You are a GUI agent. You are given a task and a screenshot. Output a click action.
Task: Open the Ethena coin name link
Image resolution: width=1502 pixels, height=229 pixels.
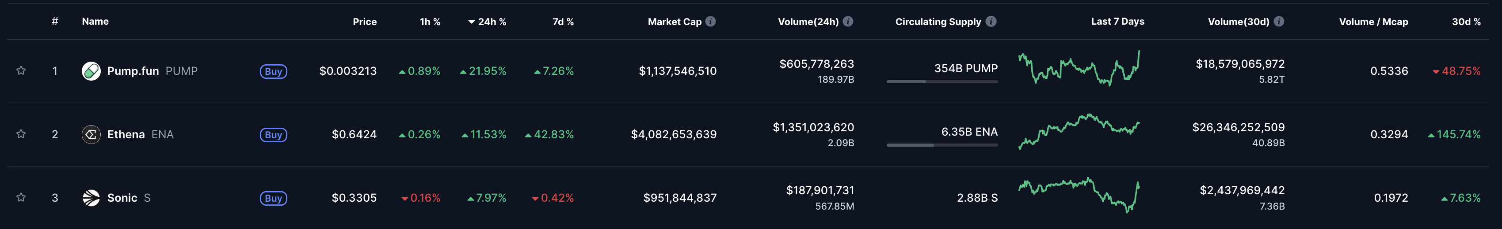click(x=126, y=134)
